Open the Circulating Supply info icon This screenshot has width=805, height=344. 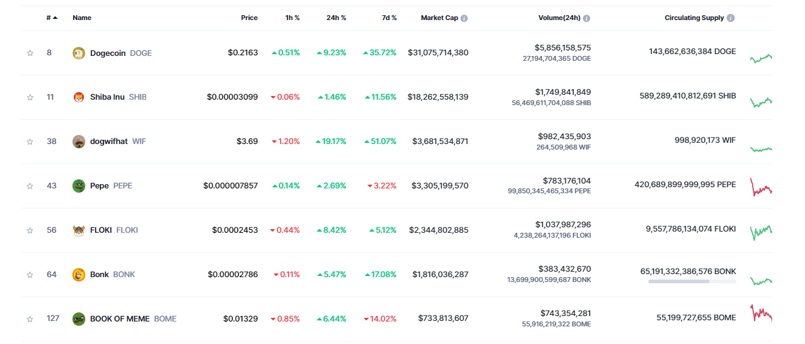(x=731, y=18)
